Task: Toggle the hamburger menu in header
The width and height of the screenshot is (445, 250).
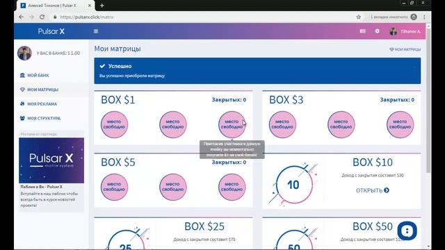Action: (96, 31)
